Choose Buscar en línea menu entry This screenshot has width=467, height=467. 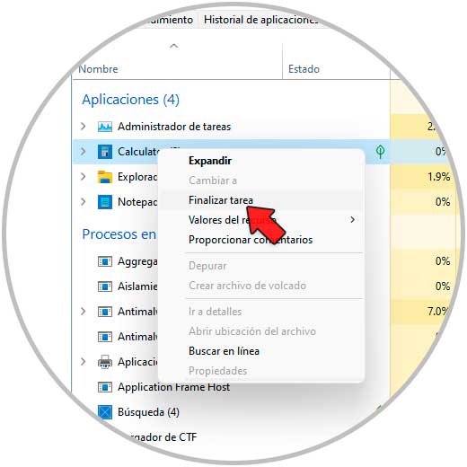(x=224, y=351)
